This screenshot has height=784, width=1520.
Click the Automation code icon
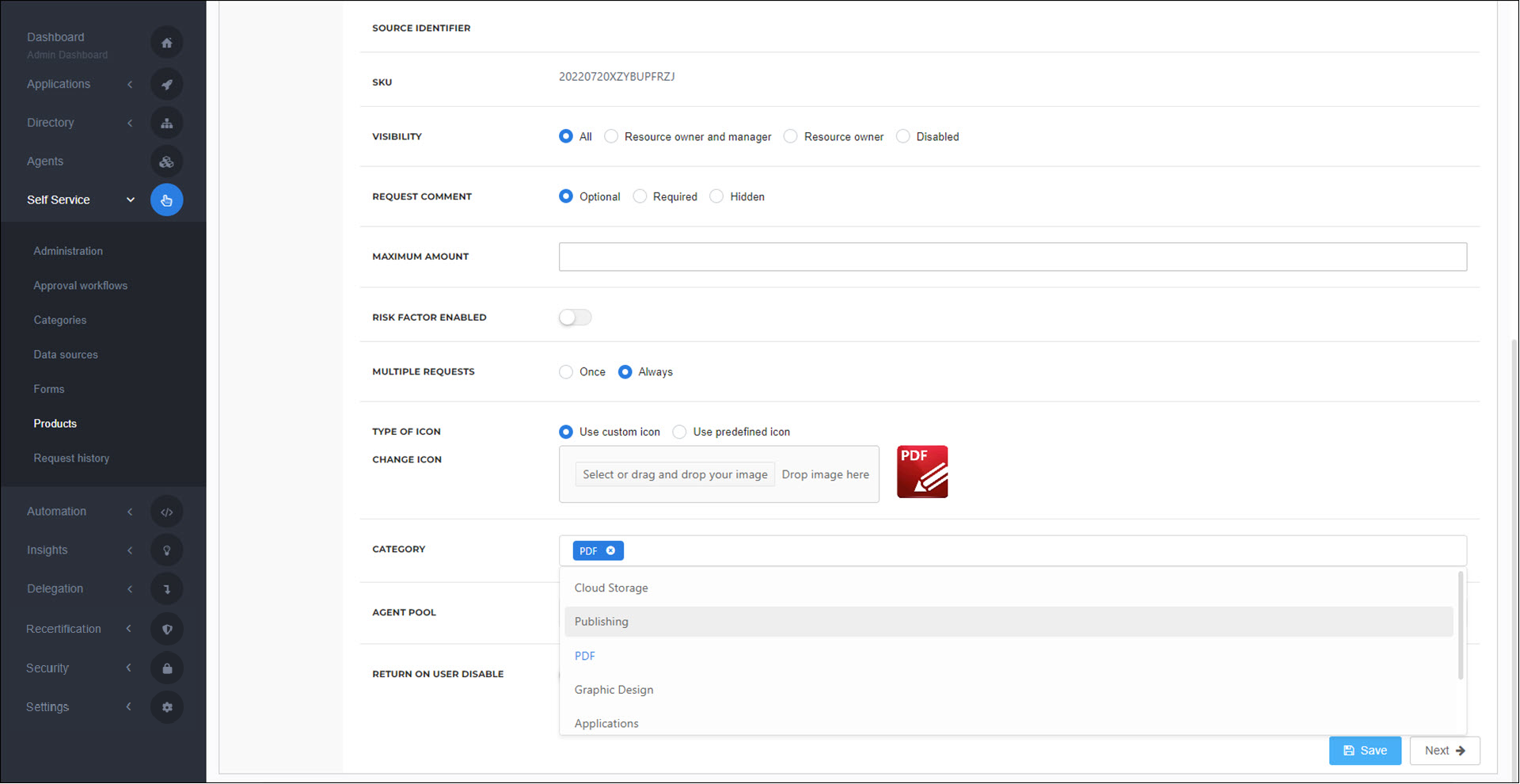tap(166, 512)
